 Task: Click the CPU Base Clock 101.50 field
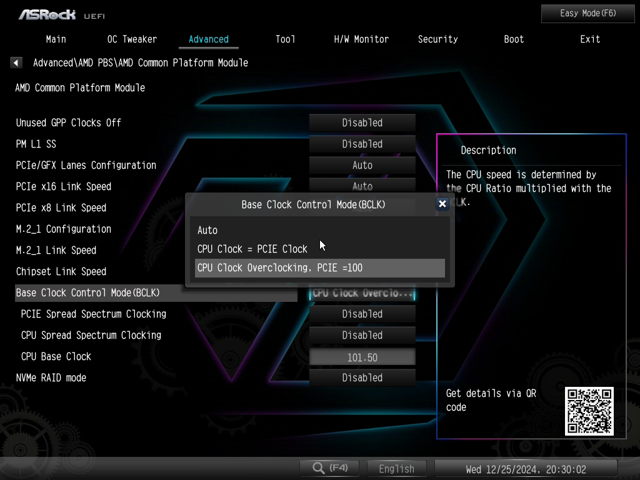[362, 357]
